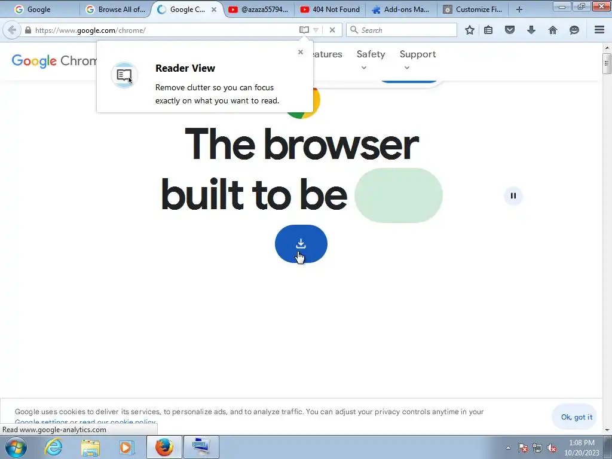
Task: Click the network tray icon
Action: point(537,448)
